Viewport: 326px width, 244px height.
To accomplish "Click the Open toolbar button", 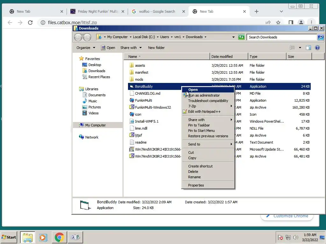I will coord(108,48).
